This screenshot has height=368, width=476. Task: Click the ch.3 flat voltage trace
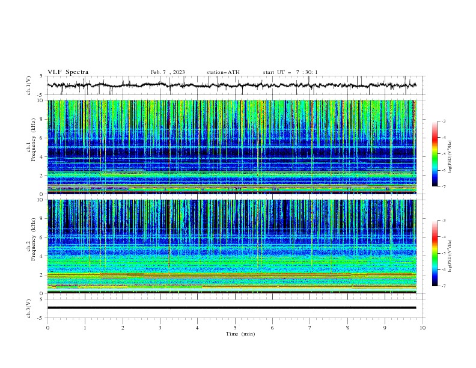[231, 308]
